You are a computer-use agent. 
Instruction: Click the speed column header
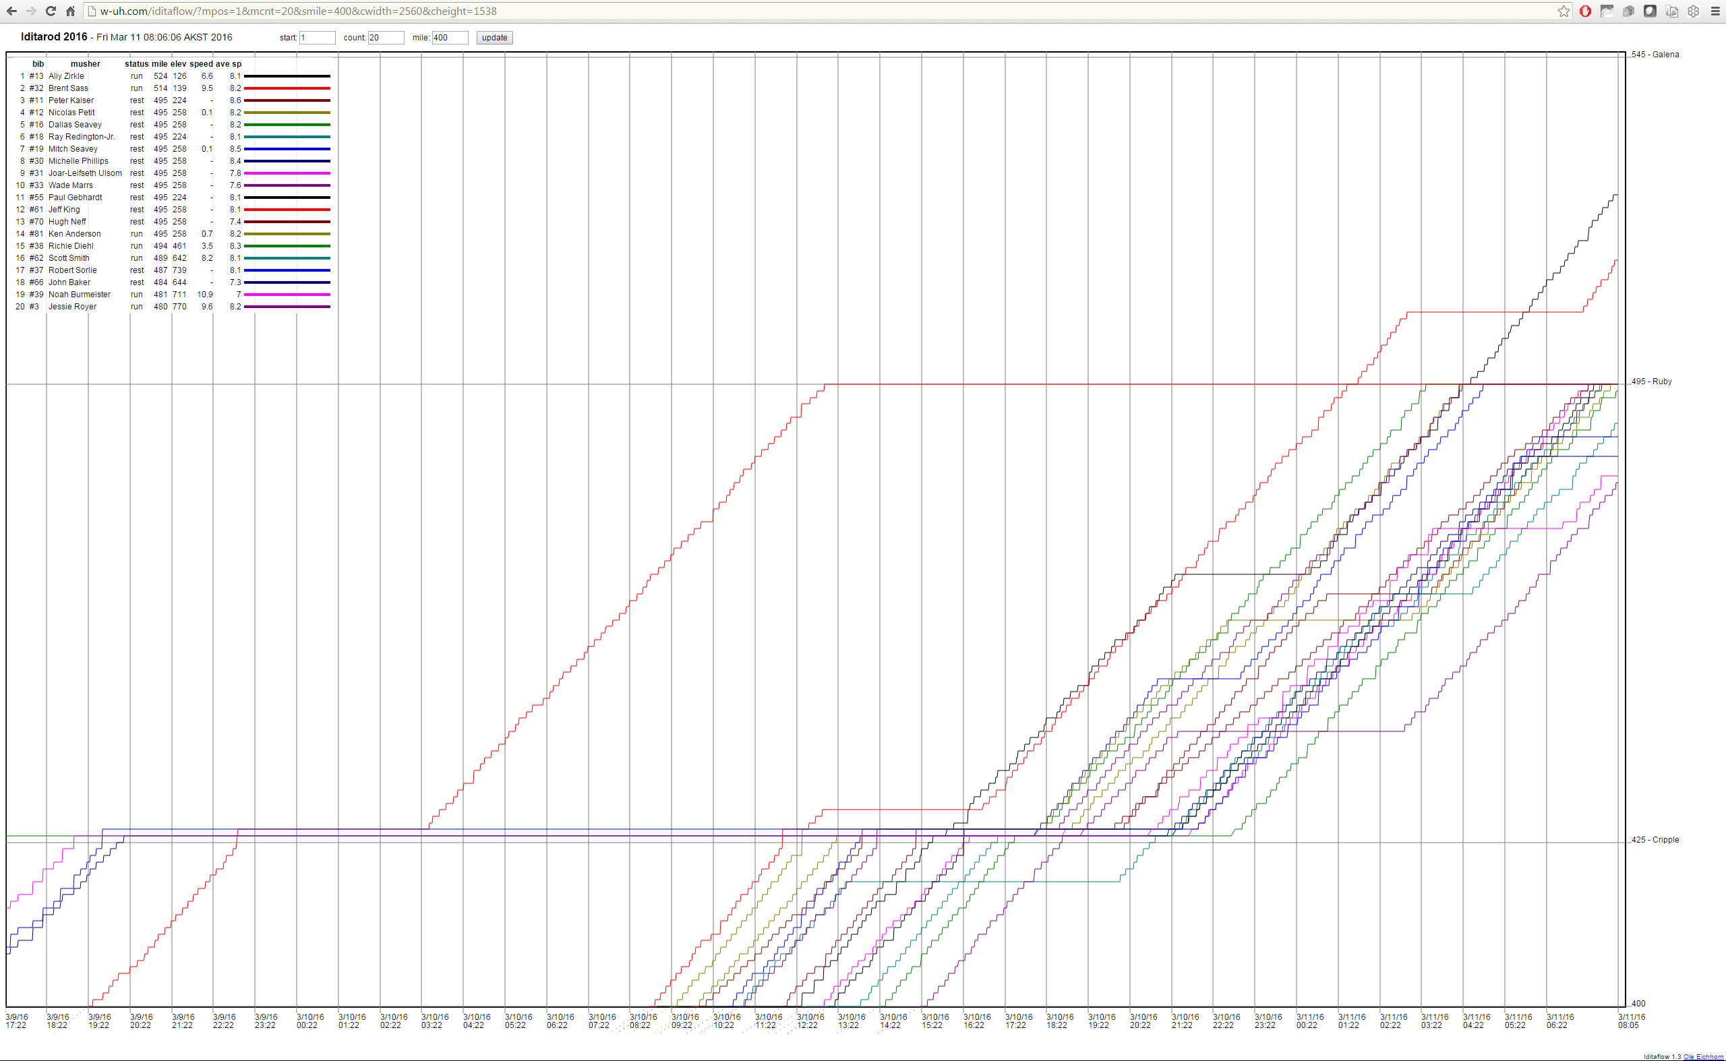pos(201,64)
